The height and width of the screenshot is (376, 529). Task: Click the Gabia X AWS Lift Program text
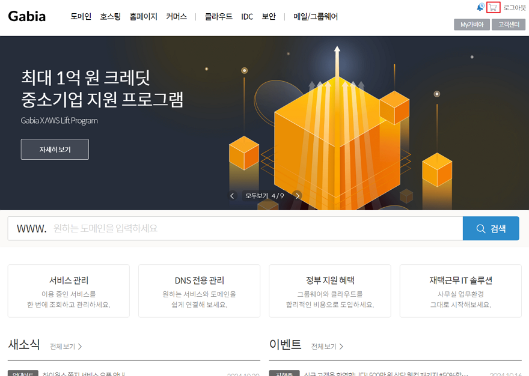[59, 121]
